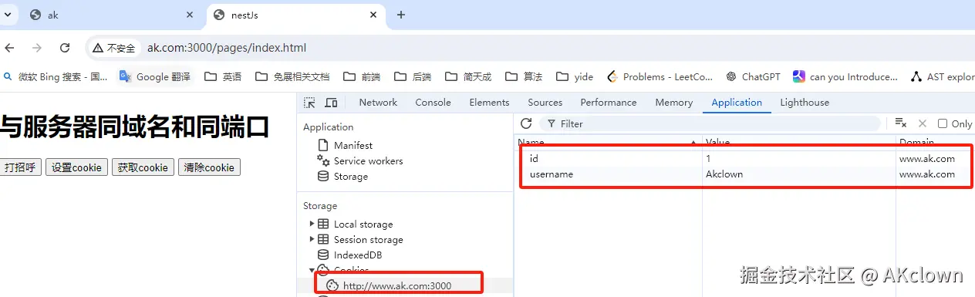
Task: Click the 打招呼 button
Action: point(21,167)
